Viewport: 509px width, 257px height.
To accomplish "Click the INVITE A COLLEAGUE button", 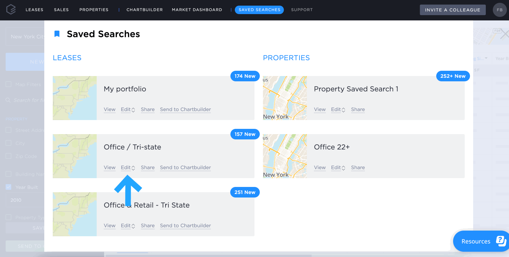I will [453, 10].
